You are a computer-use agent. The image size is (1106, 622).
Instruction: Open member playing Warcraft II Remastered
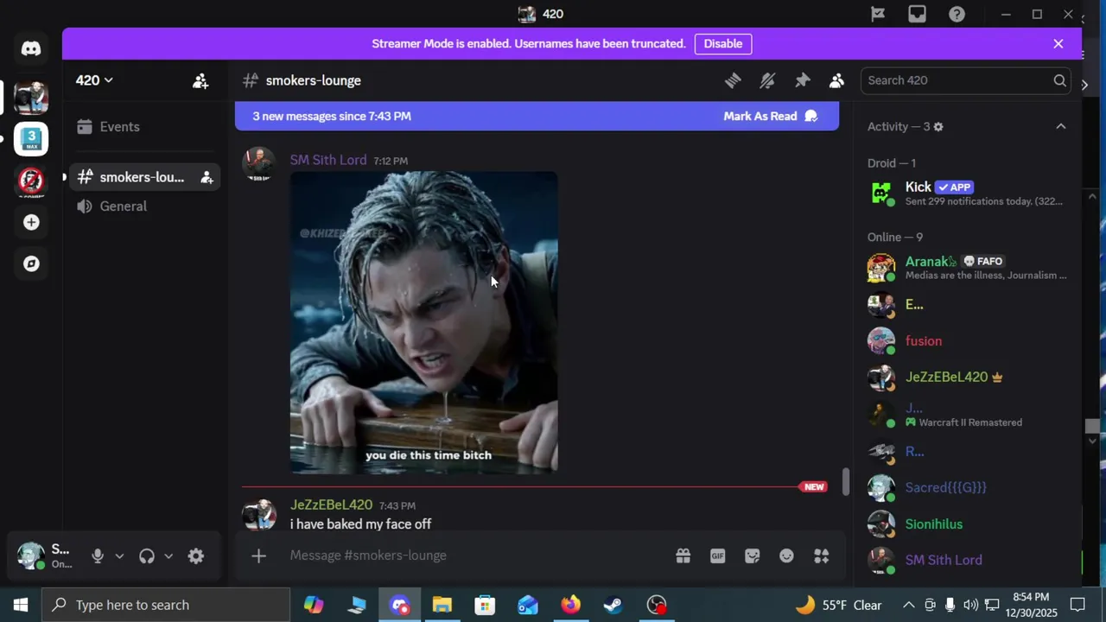(967, 415)
